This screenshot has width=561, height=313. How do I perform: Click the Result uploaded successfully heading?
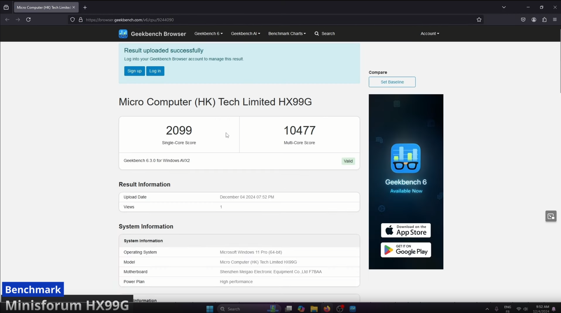click(x=163, y=50)
